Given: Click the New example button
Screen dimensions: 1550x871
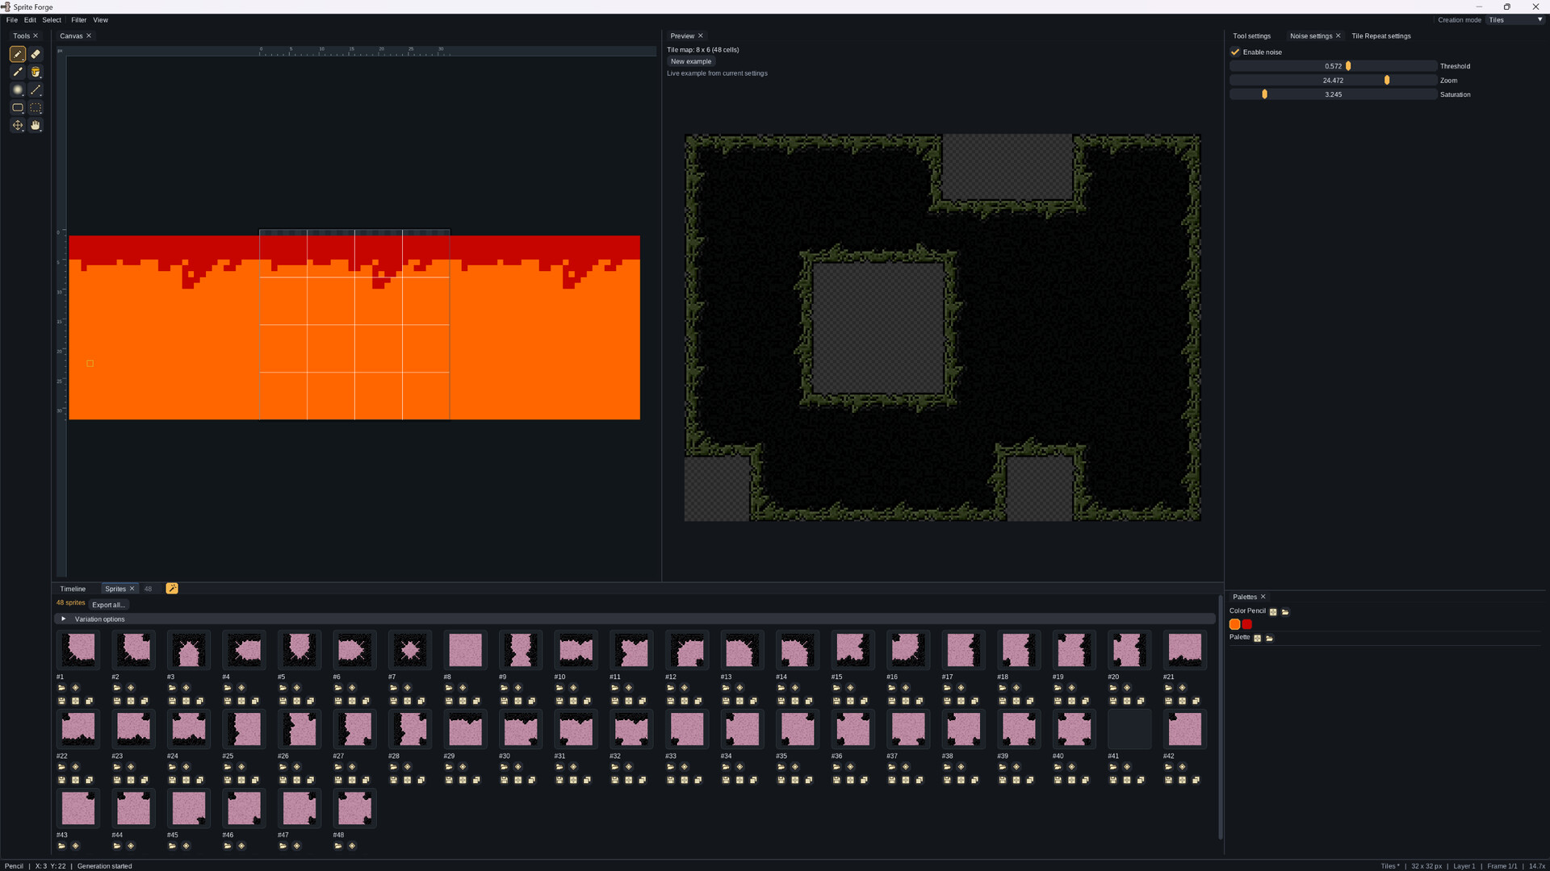Looking at the screenshot, I should pos(691,61).
